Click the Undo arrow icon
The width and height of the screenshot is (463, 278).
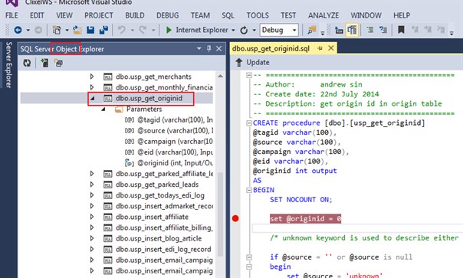point(122,30)
